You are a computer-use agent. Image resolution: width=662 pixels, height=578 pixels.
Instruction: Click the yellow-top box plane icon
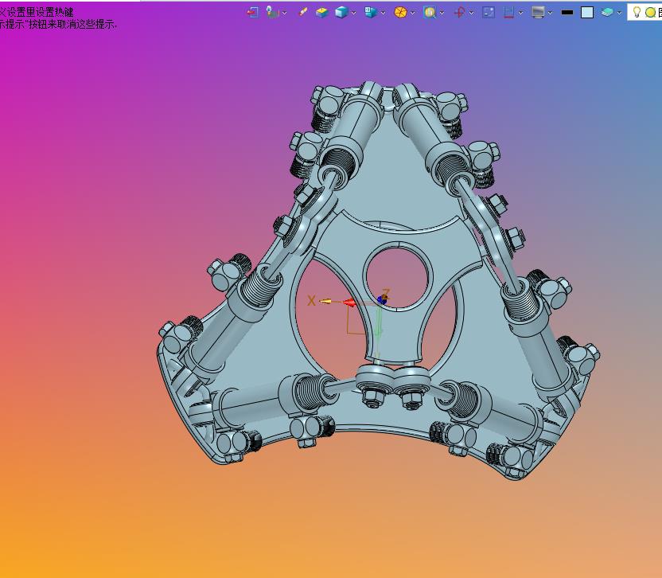click(322, 12)
